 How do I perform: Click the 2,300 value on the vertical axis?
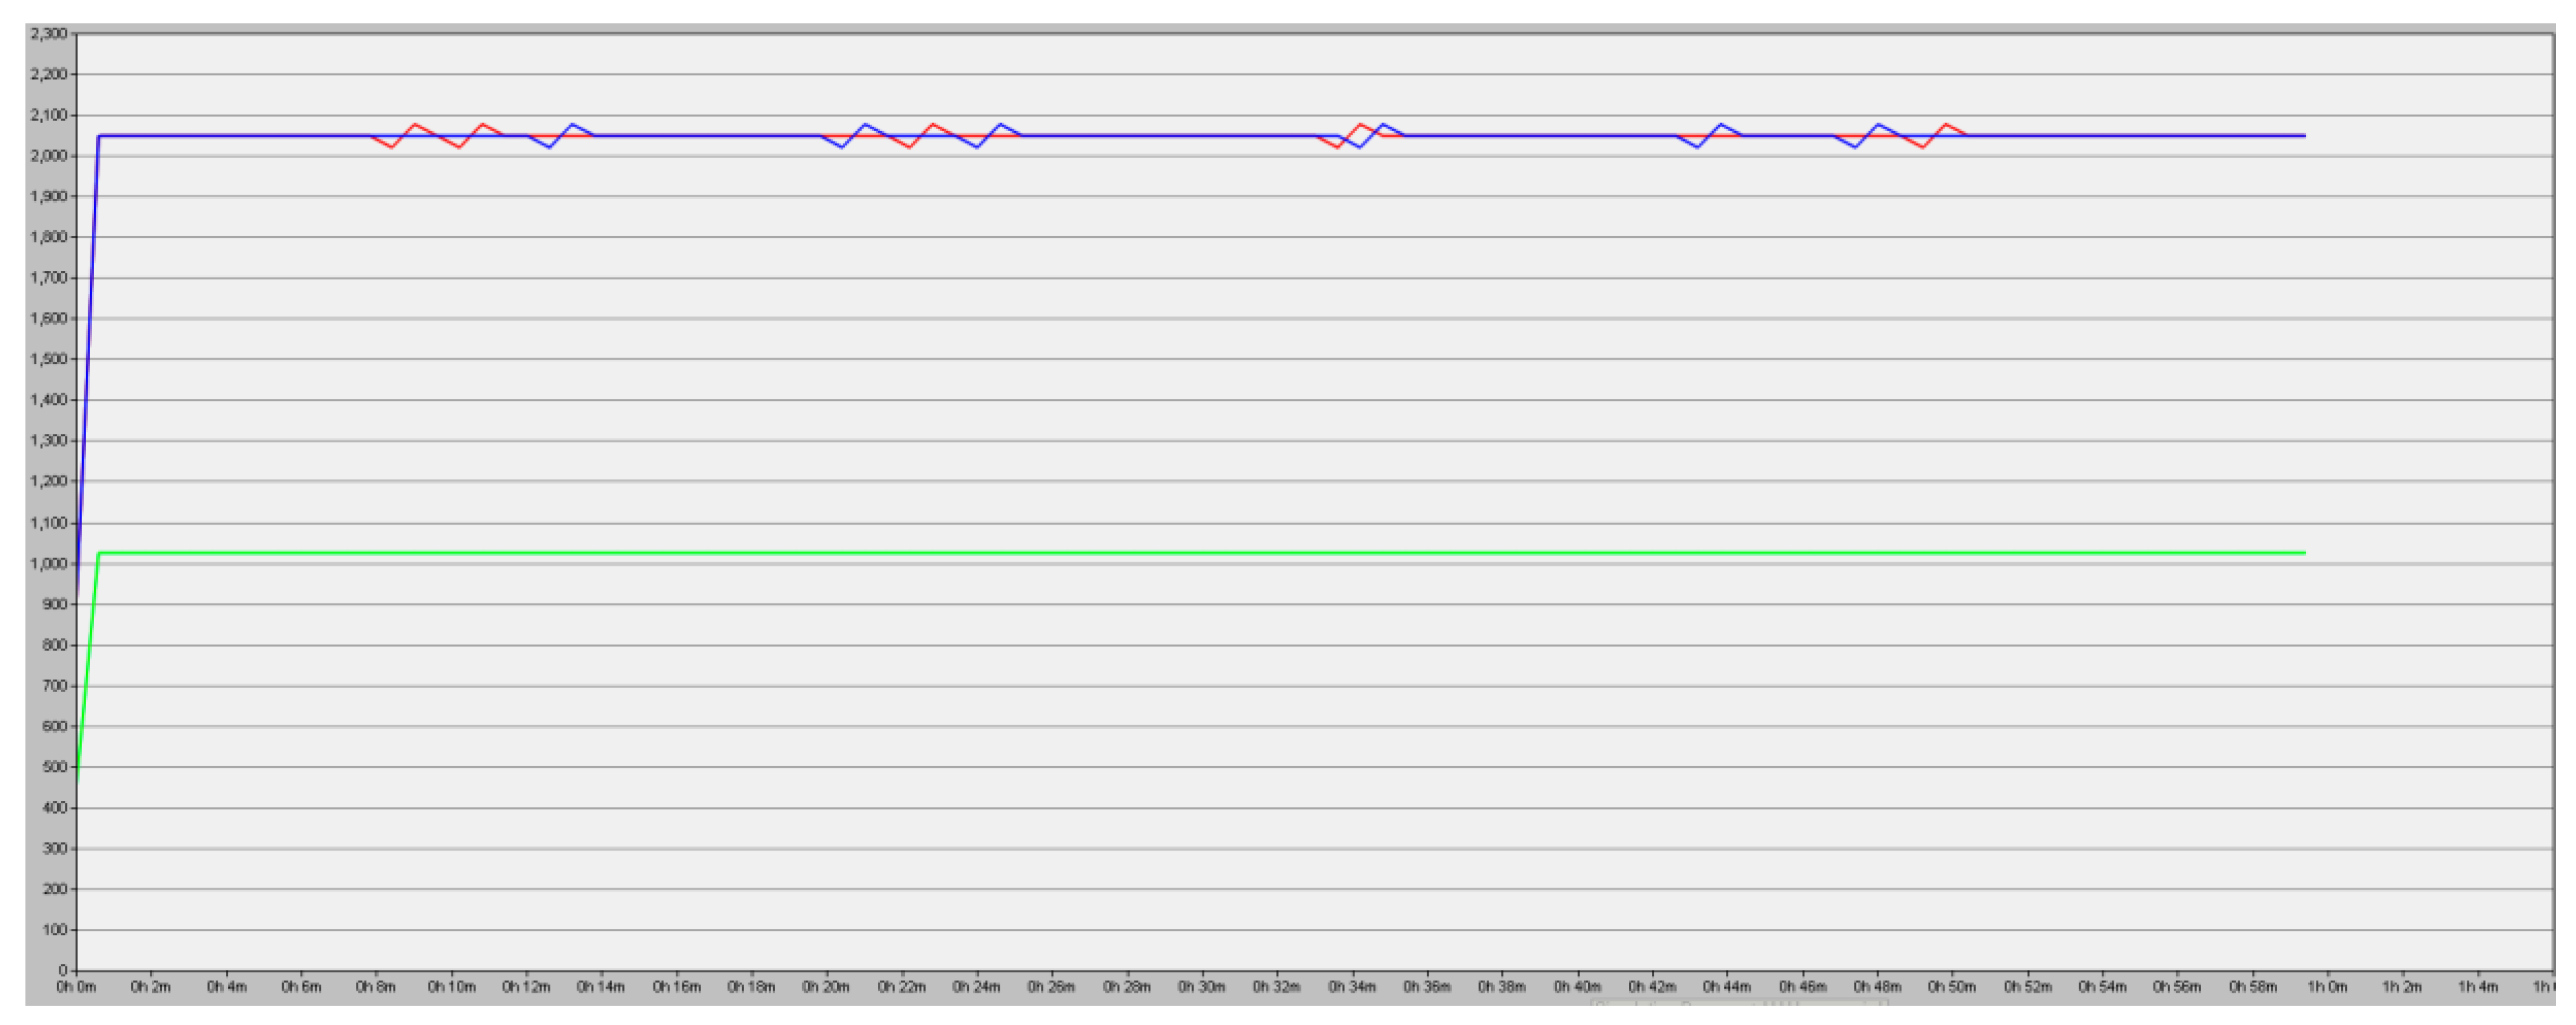pos(48,34)
